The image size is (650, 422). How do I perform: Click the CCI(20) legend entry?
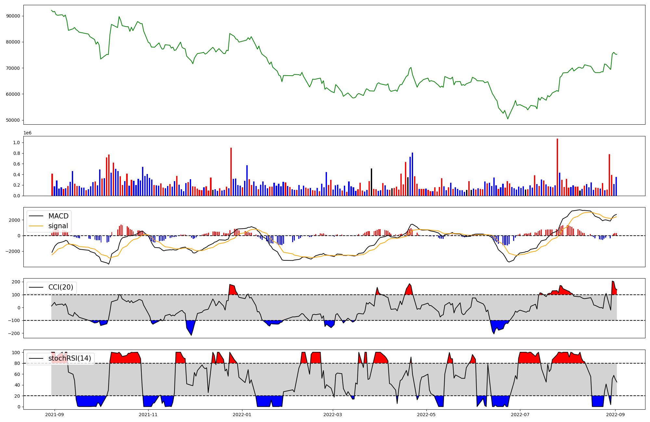[x=61, y=287]
